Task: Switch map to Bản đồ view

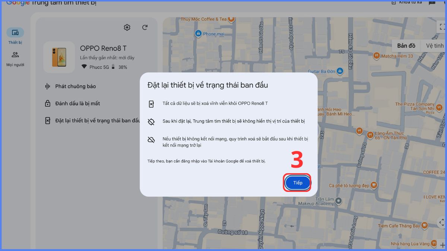Action: [406, 46]
